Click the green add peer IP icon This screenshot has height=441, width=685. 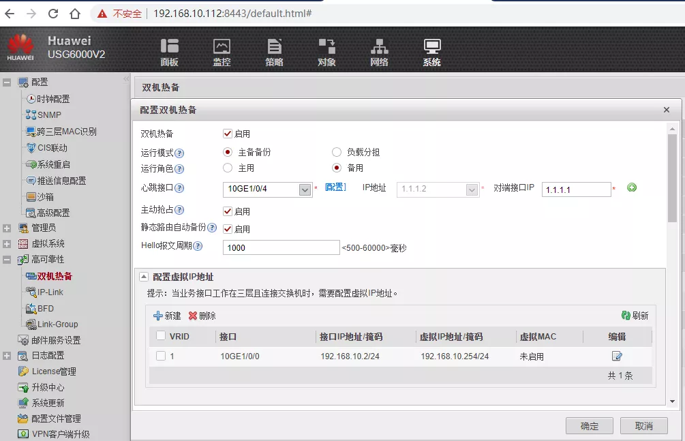(632, 188)
